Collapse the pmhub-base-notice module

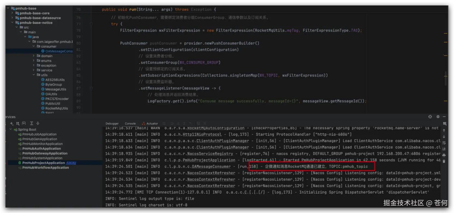[12, 23]
